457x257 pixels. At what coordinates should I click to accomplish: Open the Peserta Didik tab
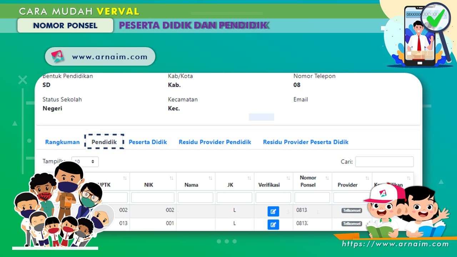point(148,142)
